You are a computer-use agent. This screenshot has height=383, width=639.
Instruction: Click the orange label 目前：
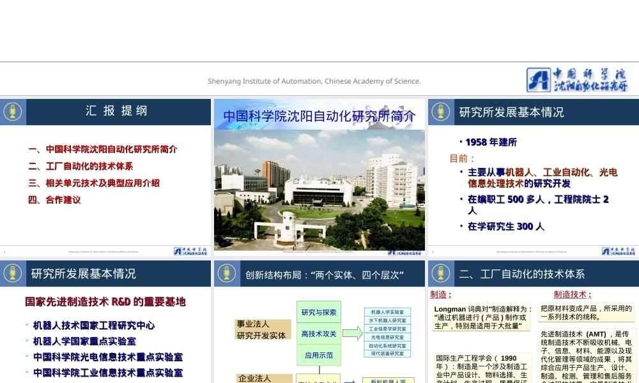(462, 158)
